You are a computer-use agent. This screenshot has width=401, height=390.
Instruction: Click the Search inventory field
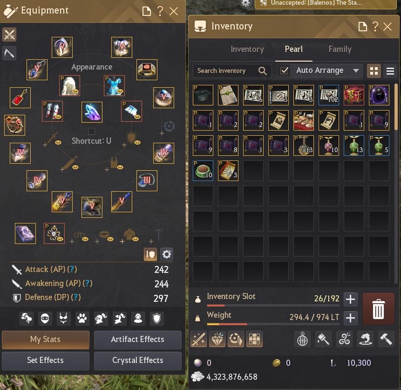pos(231,71)
